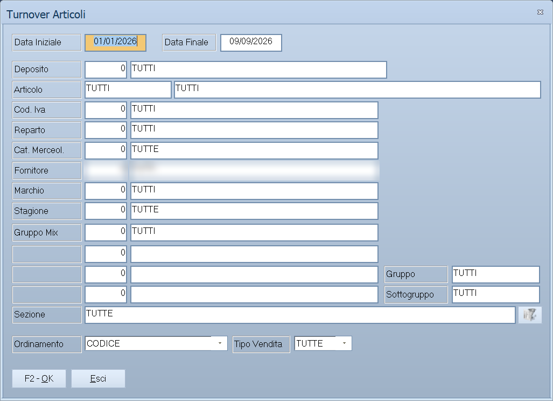Click the Stagione code field
This screenshot has width=553, height=401.
[x=106, y=211]
